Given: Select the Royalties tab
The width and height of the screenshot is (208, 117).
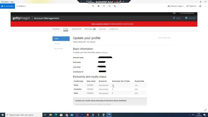Looking at the screenshot, I should [x=56, y=29].
